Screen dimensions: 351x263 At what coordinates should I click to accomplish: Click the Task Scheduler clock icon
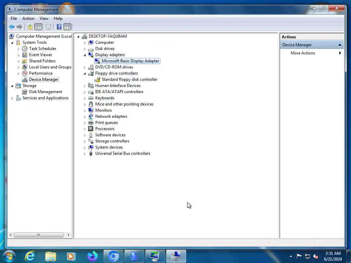click(x=25, y=49)
